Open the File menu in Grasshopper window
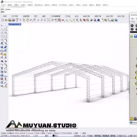The image size is (137, 137). (x=133, y=19)
